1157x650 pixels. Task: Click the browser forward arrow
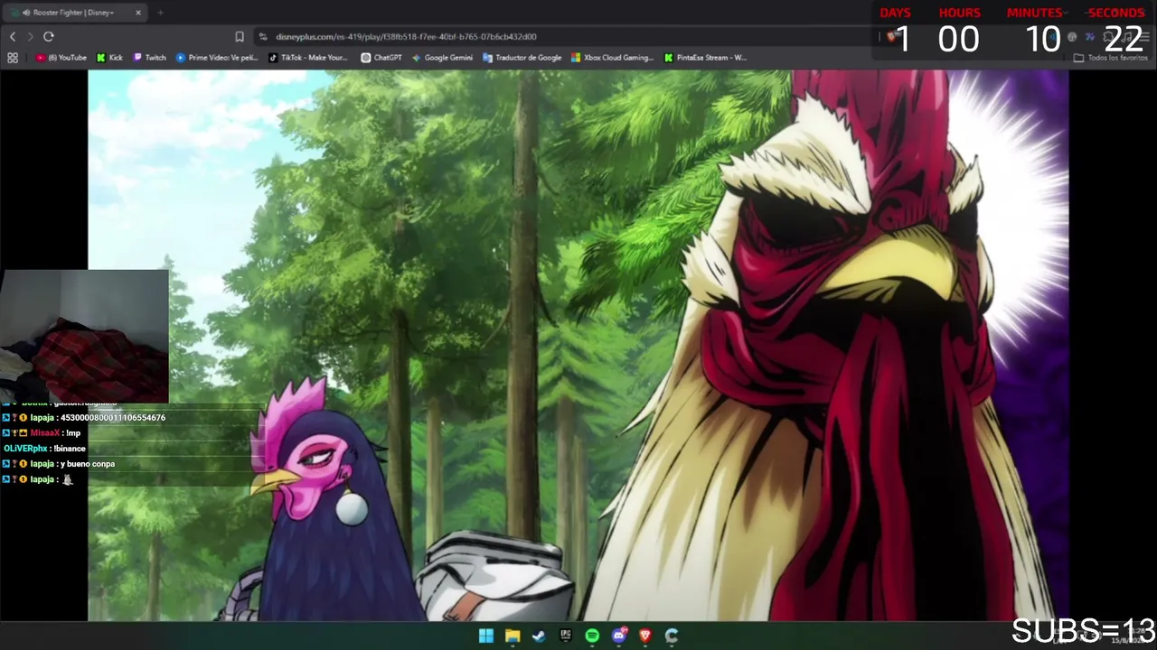click(30, 36)
